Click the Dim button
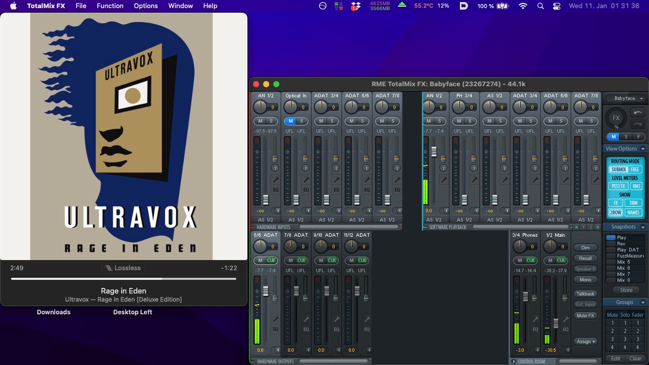The height and width of the screenshot is (365, 649). coord(586,248)
